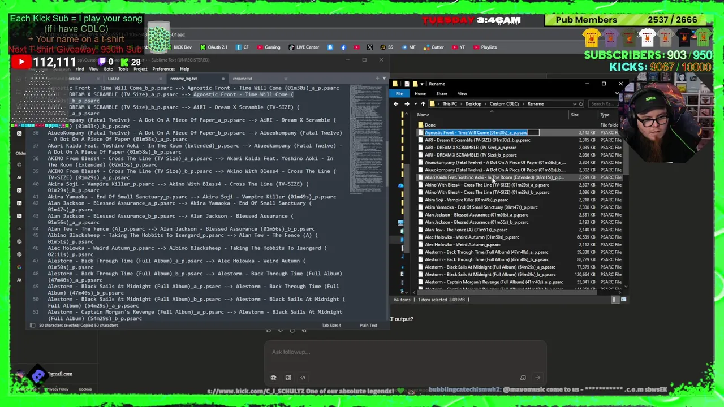Select 'Akira Soji - Vampire Killer (01m49s)_p.psarc'
This screenshot has height=407, width=724.
tap(467, 200)
